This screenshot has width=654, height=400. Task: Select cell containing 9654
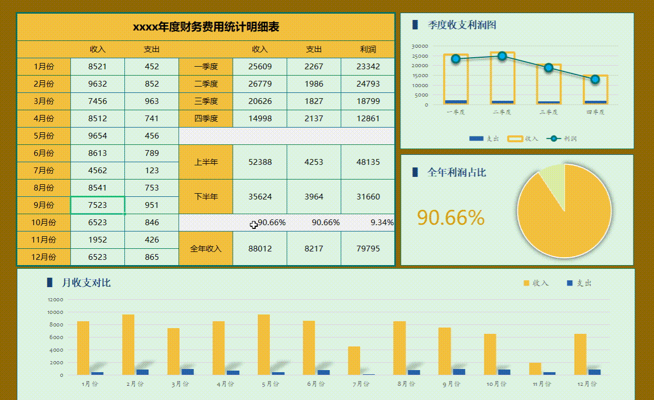click(98, 136)
